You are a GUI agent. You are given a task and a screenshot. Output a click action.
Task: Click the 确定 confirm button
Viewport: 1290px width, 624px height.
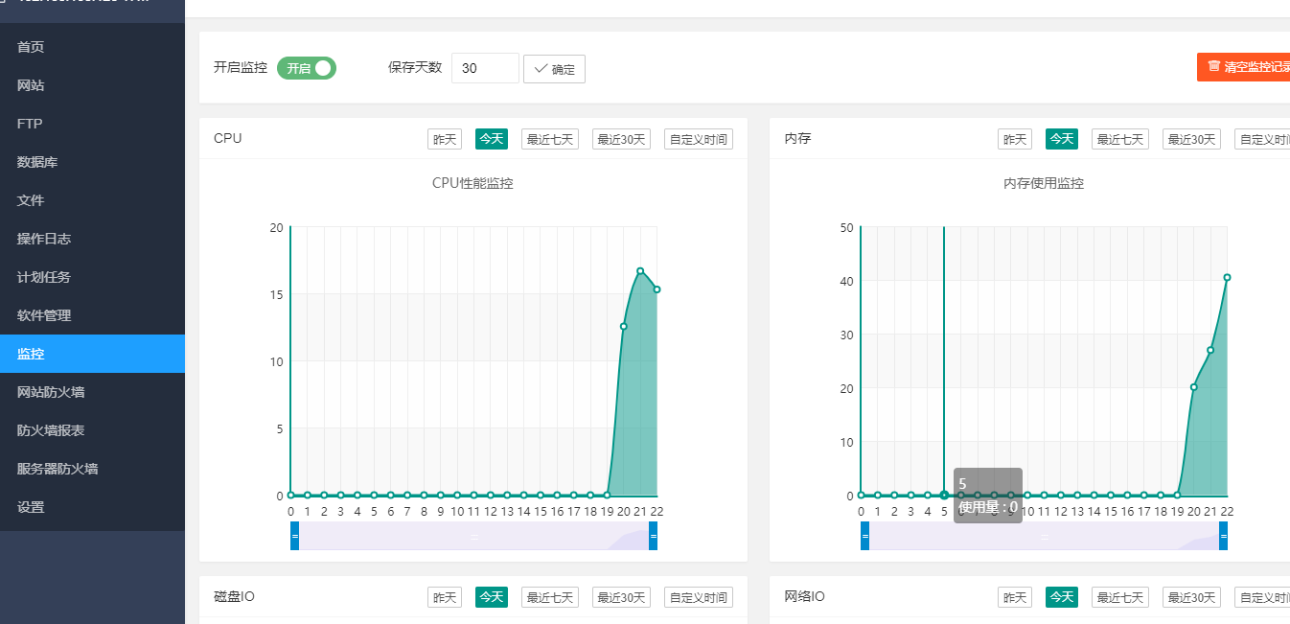pos(554,69)
